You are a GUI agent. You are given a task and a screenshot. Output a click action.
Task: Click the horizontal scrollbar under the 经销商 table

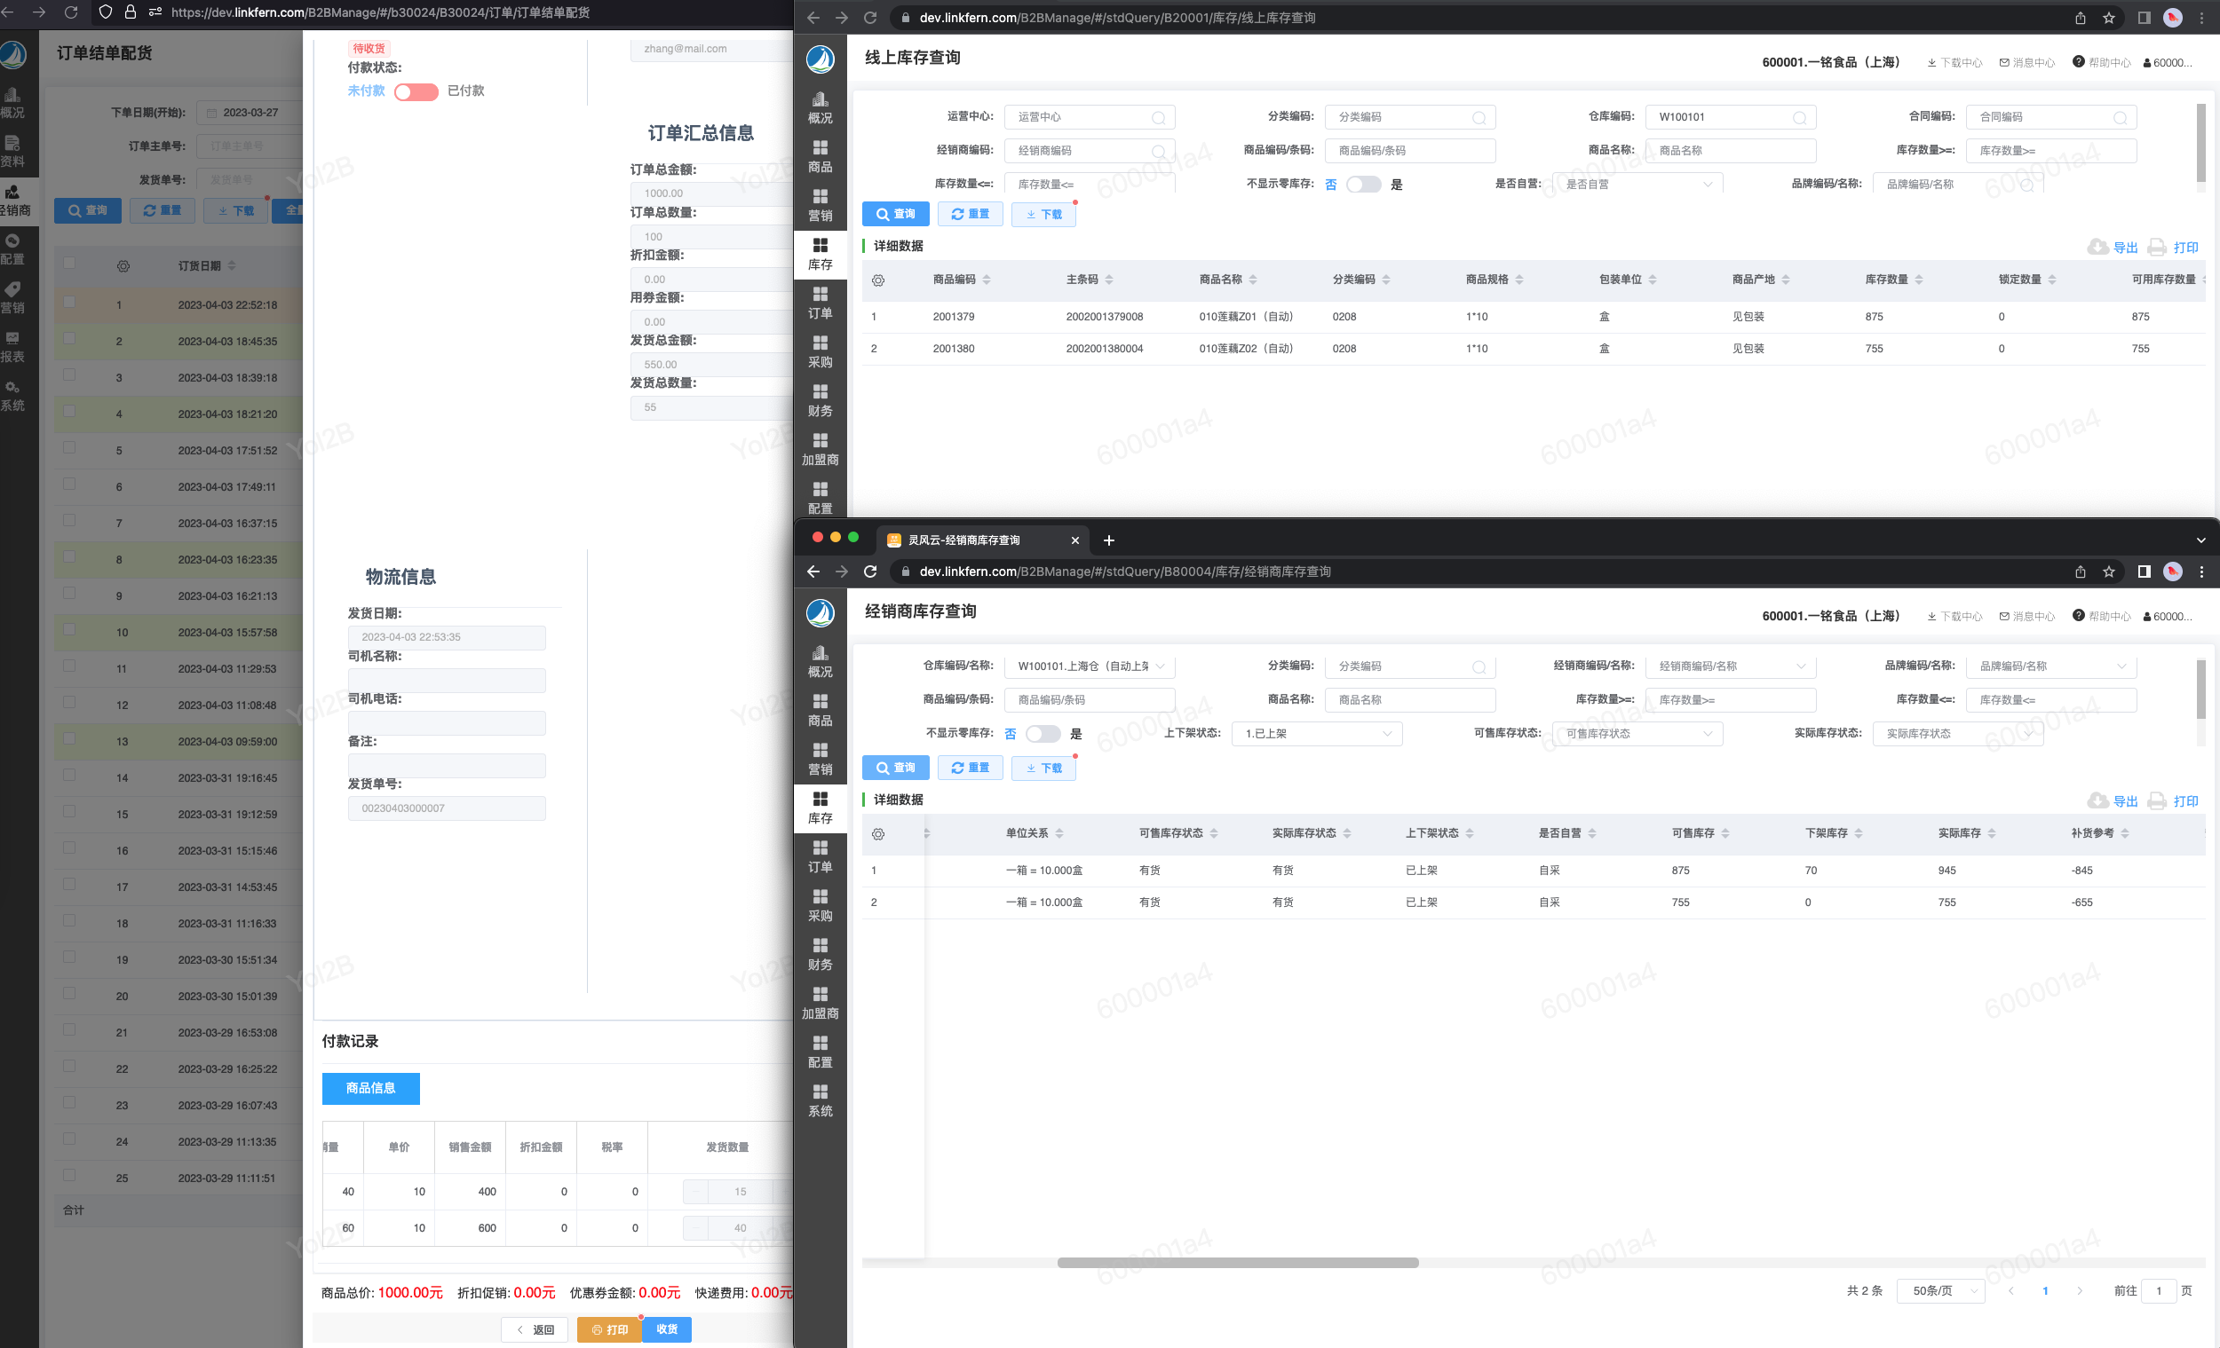(x=1237, y=1263)
